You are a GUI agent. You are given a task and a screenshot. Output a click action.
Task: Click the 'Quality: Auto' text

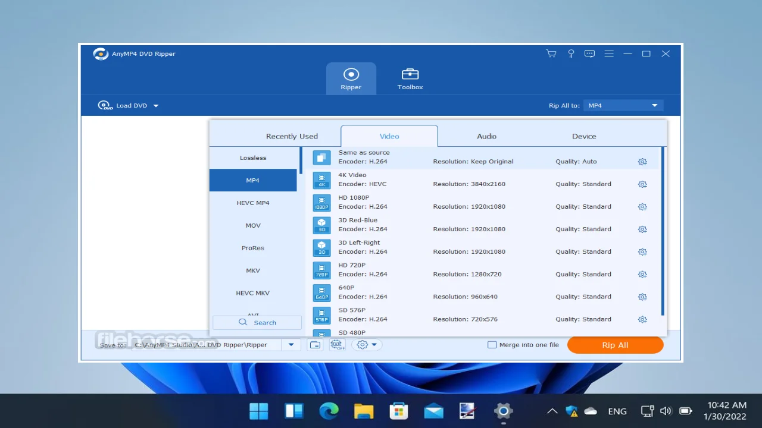tap(576, 162)
